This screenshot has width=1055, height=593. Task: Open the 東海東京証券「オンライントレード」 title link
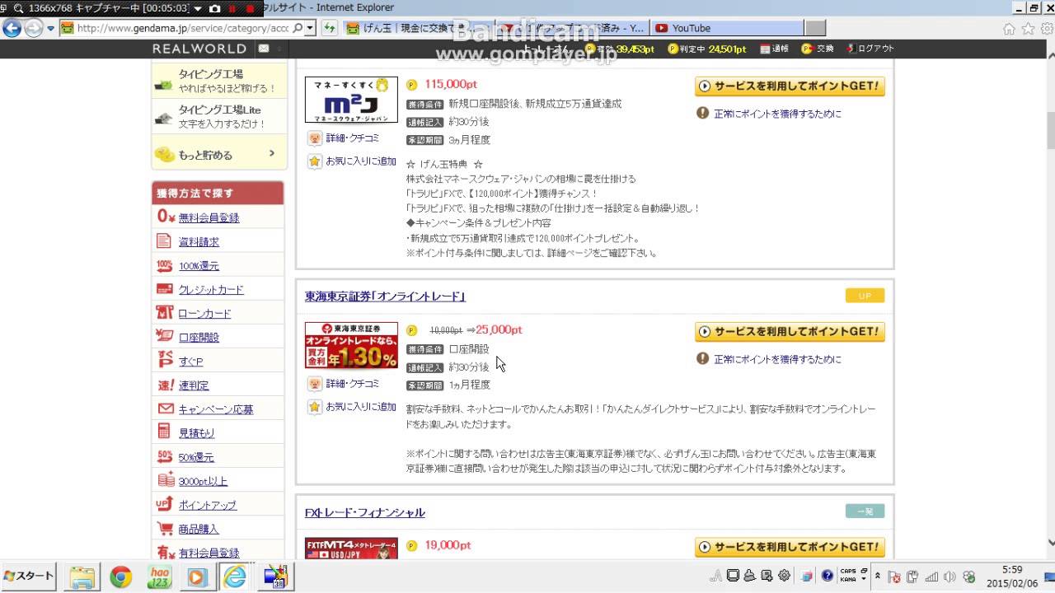click(x=385, y=296)
